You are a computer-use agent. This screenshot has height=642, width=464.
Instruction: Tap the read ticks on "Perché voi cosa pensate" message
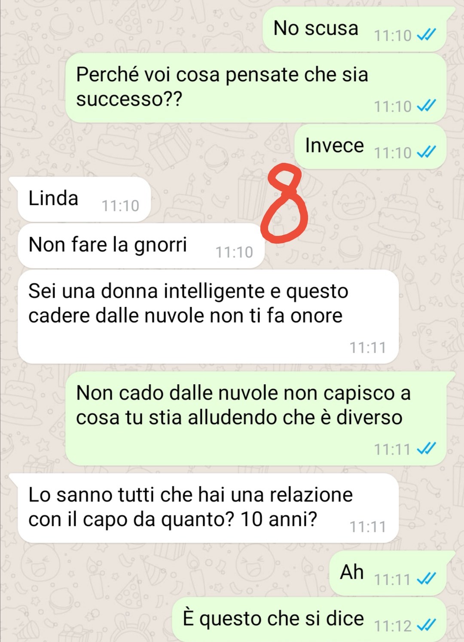click(427, 106)
